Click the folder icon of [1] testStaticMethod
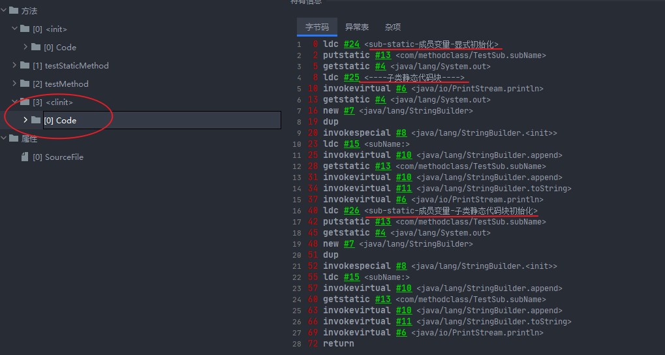665x355 pixels. [25, 65]
